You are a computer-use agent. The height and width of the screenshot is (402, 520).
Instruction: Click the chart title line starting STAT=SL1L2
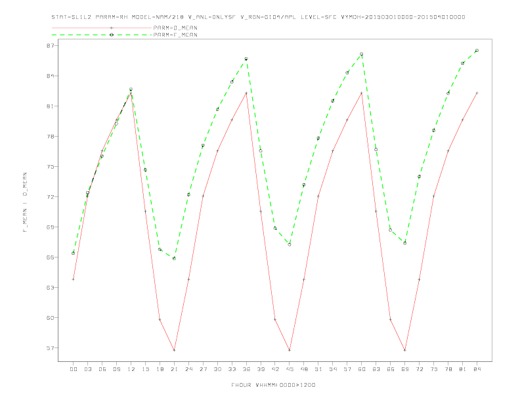point(258,17)
